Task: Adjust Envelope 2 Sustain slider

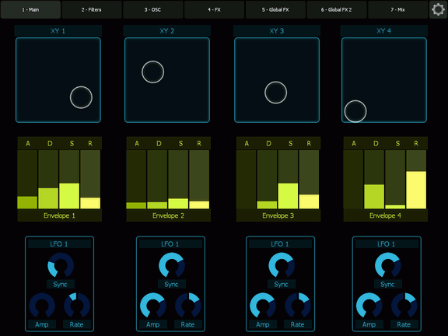Action: pos(178,180)
